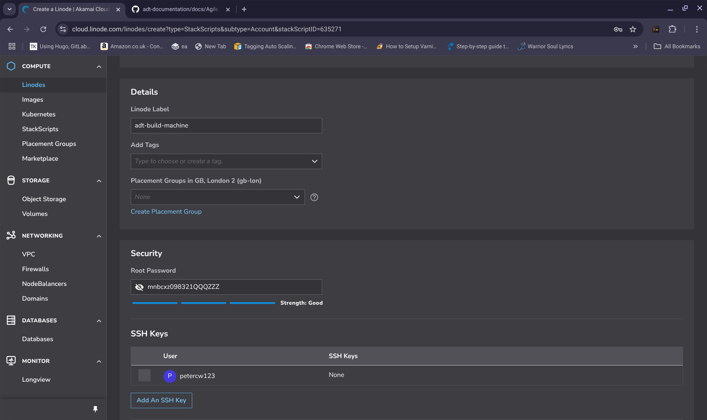707x420 pixels.
Task: Click the petercw123 user avatar
Action: pyautogui.click(x=170, y=376)
